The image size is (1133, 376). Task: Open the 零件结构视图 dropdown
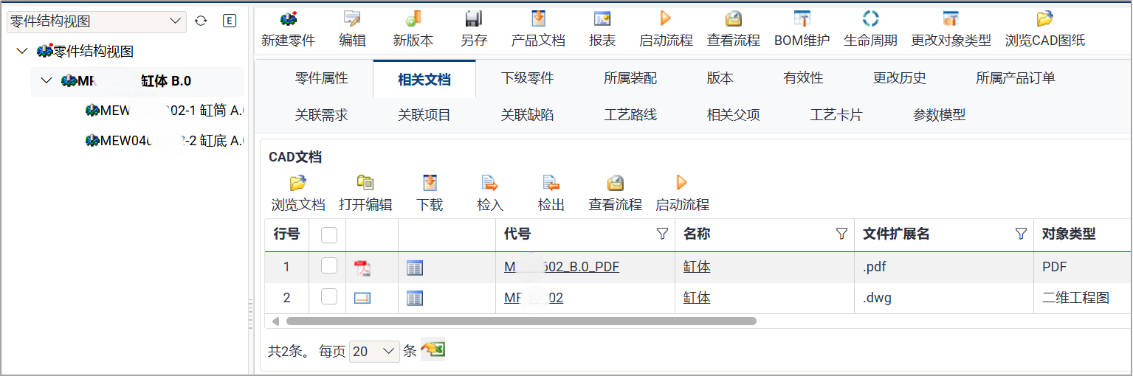[96, 21]
